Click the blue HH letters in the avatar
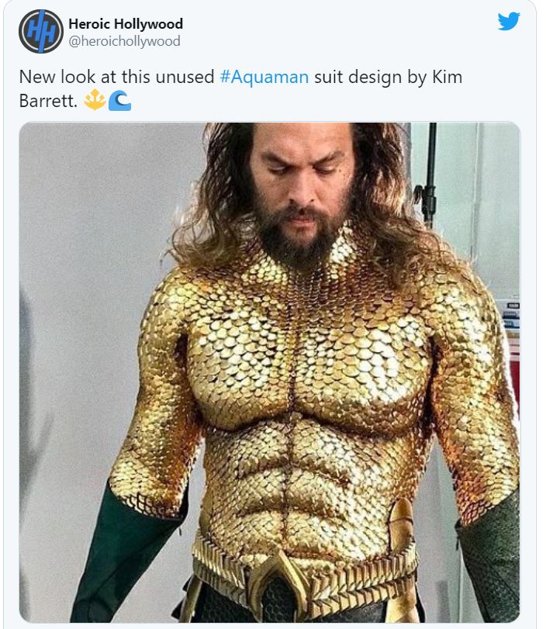The width and height of the screenshot is (546, 629). click(41, 32)
